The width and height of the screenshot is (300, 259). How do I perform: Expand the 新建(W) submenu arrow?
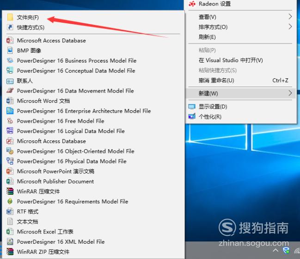290,93
